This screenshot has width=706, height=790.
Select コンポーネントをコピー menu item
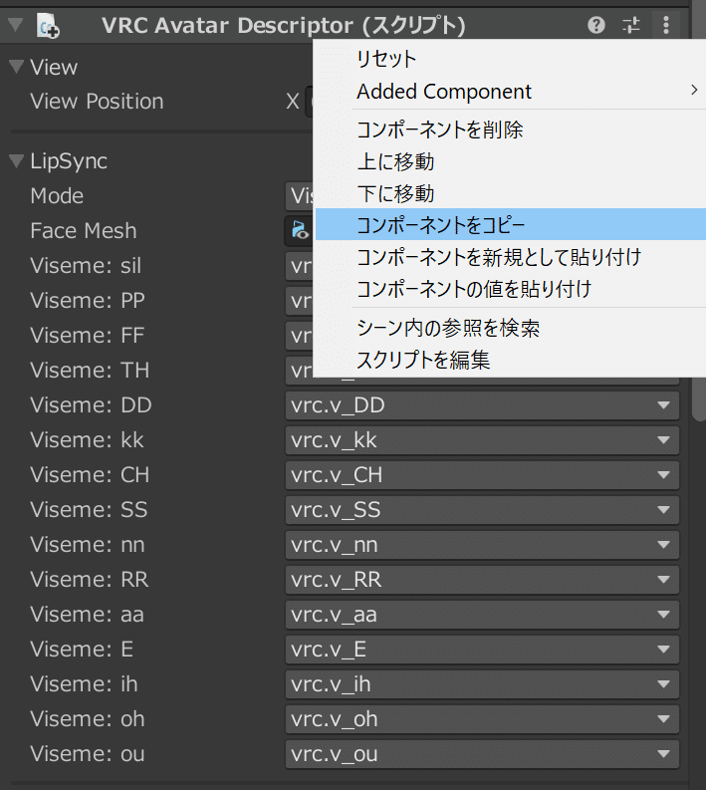coord(510,225)
